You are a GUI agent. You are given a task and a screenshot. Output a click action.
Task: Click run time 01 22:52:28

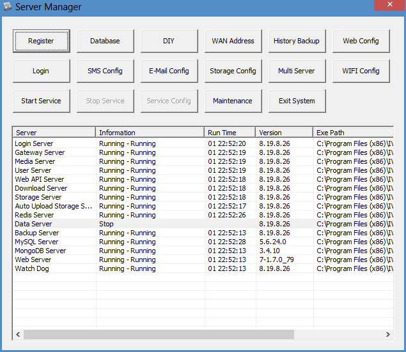[x=227, y=242]
